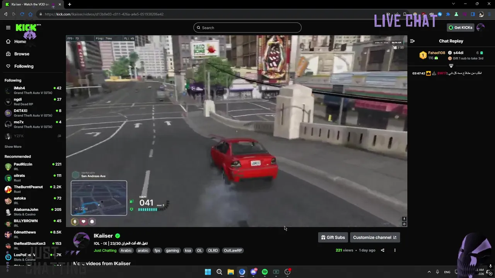The image size is (495, 278).
Task: Open Spotify from the taskbar
Action: coord(265,272)
